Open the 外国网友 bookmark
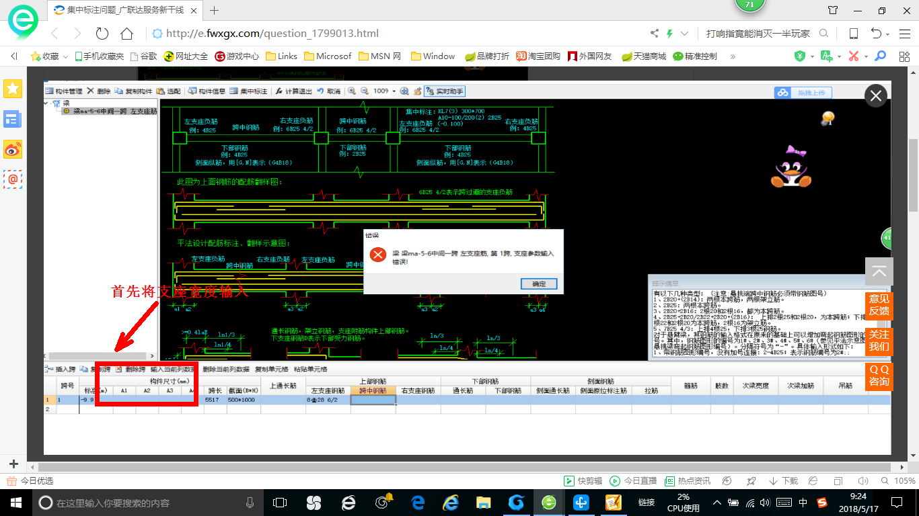This screenshot has width=919, height=516. [x=590, y=56]
